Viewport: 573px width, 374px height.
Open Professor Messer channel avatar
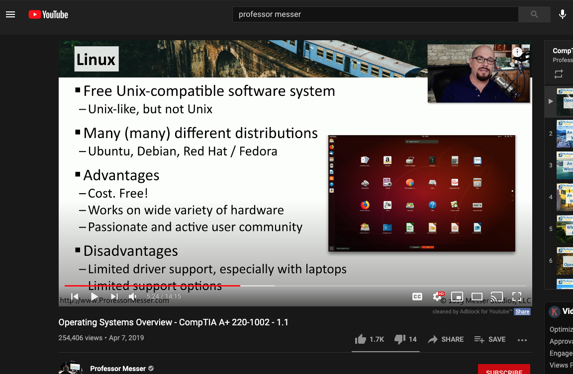71,368
